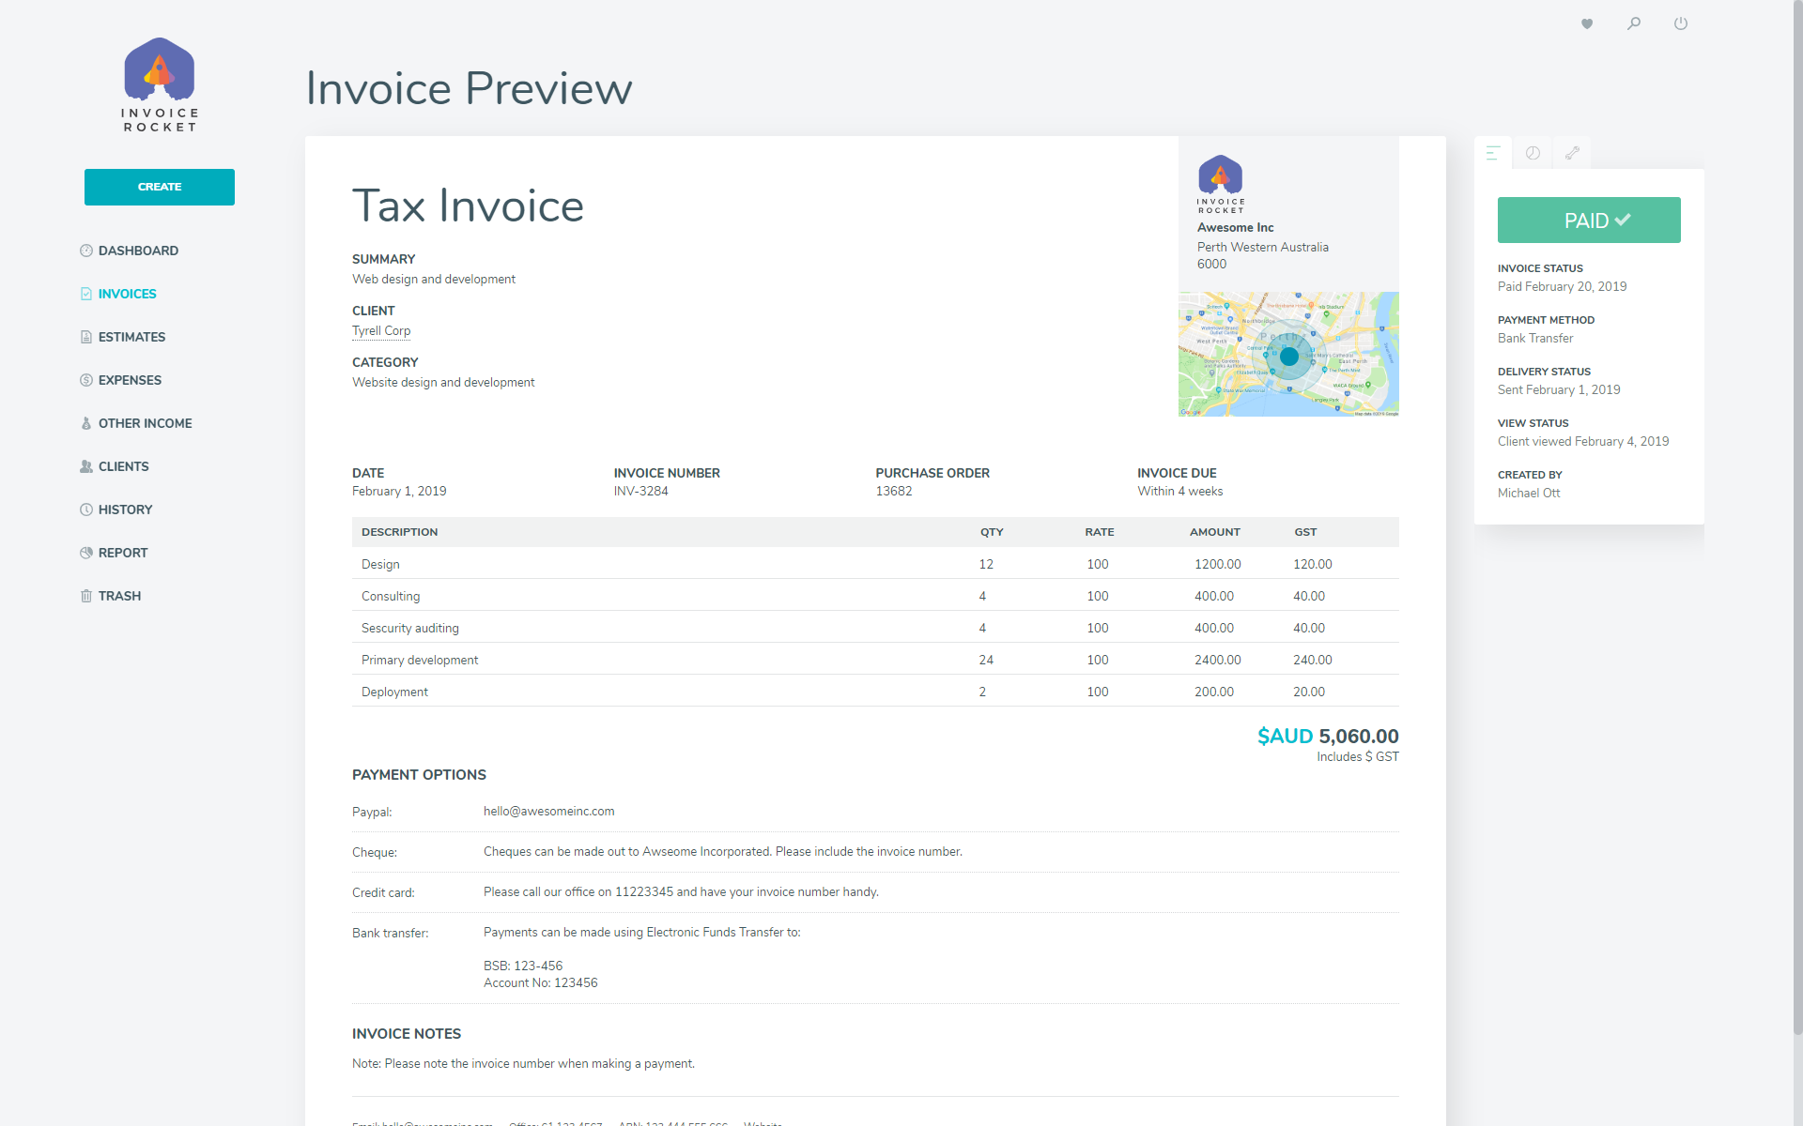Open the Expenses section
The width and height of the screenshot is (1803, 1126).
(x=130, y=380)
